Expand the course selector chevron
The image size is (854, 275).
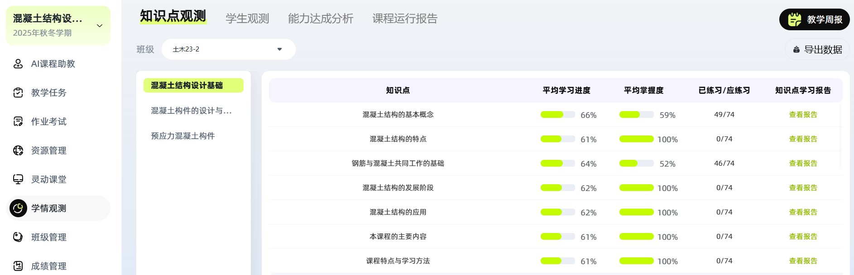[100, 26]
